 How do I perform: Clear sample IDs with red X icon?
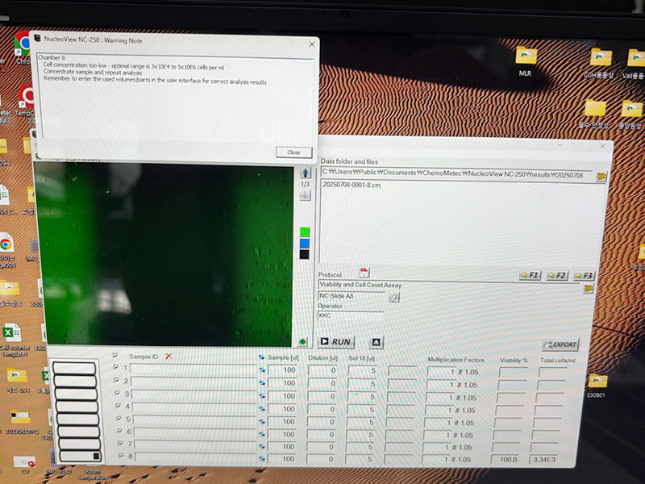click(x=169, y=356)
